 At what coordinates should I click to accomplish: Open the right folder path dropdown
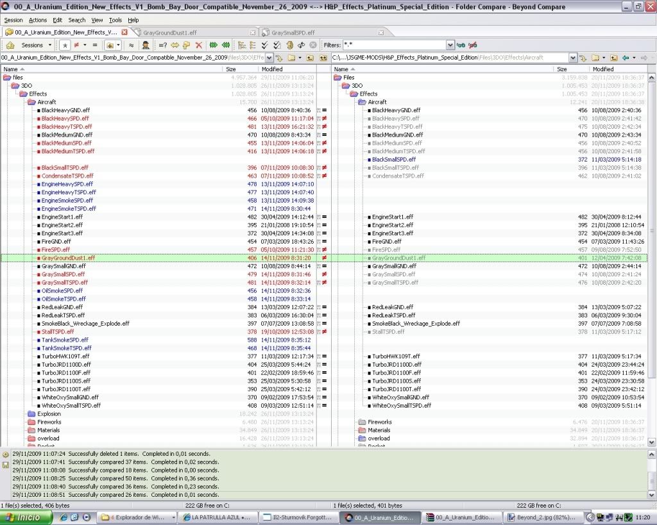[x=573, y=58]
